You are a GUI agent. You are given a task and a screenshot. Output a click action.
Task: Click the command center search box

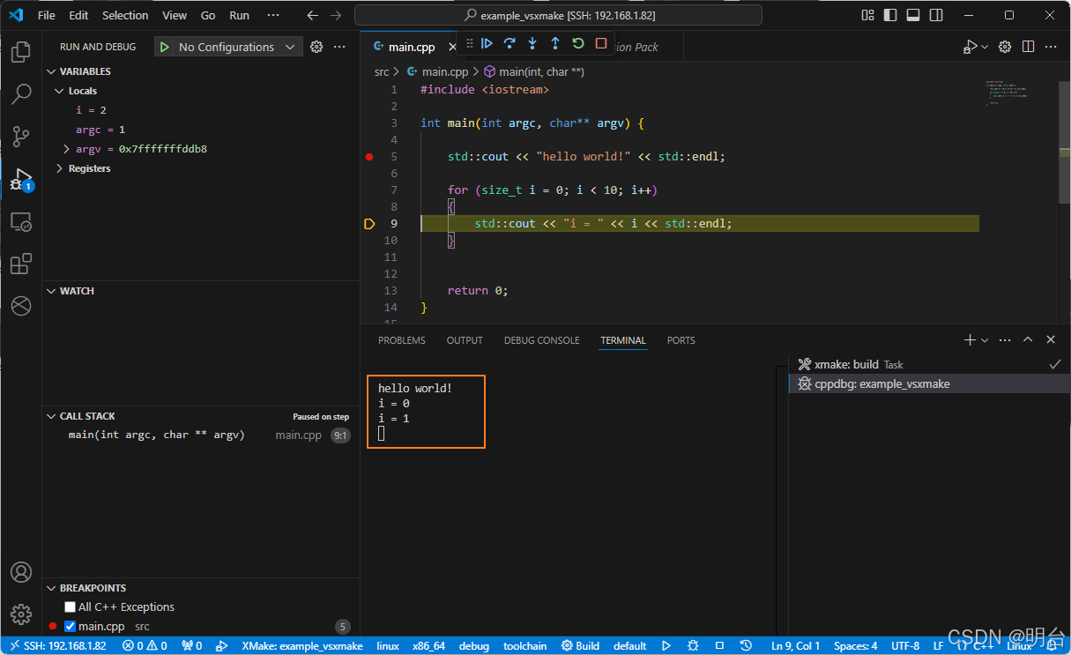559,15
